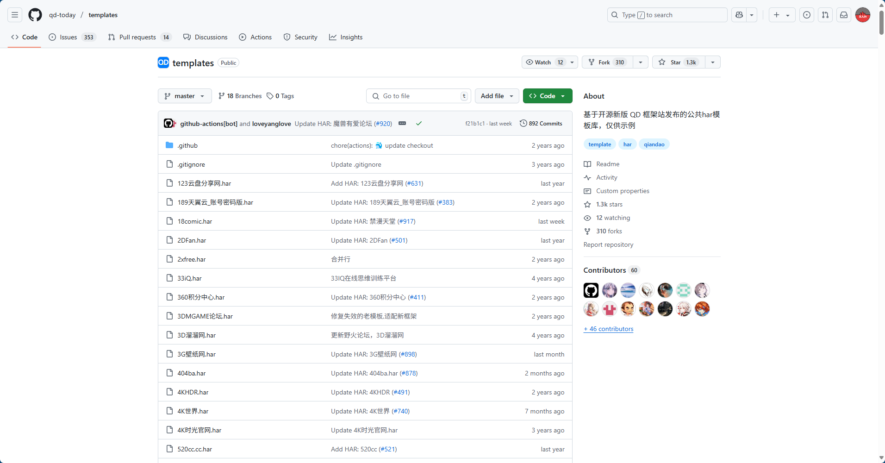View the 18 Branches link
The image size is (885, 463).
tap(240, 96)
